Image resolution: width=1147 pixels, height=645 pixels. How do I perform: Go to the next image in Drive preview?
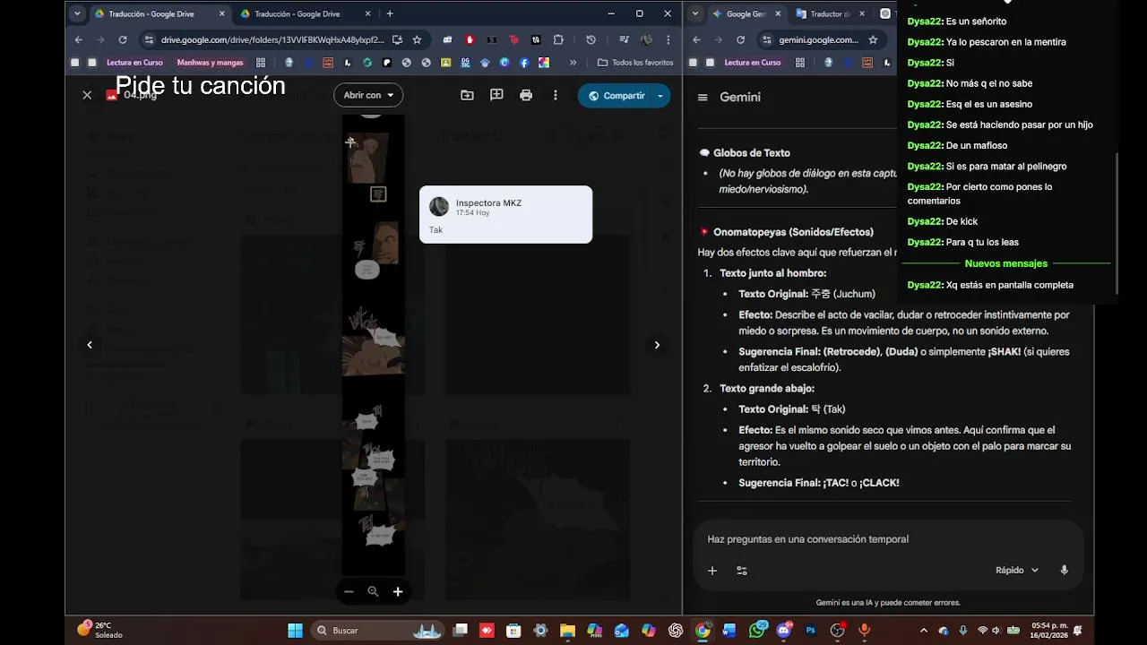point(657,345)
